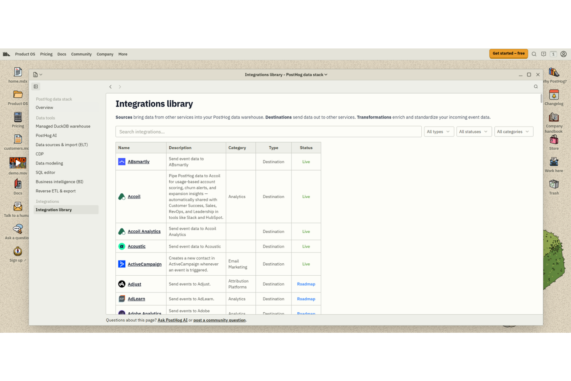
Task: Open the Changelog calendar icon
Action: [x=554, y=95]
